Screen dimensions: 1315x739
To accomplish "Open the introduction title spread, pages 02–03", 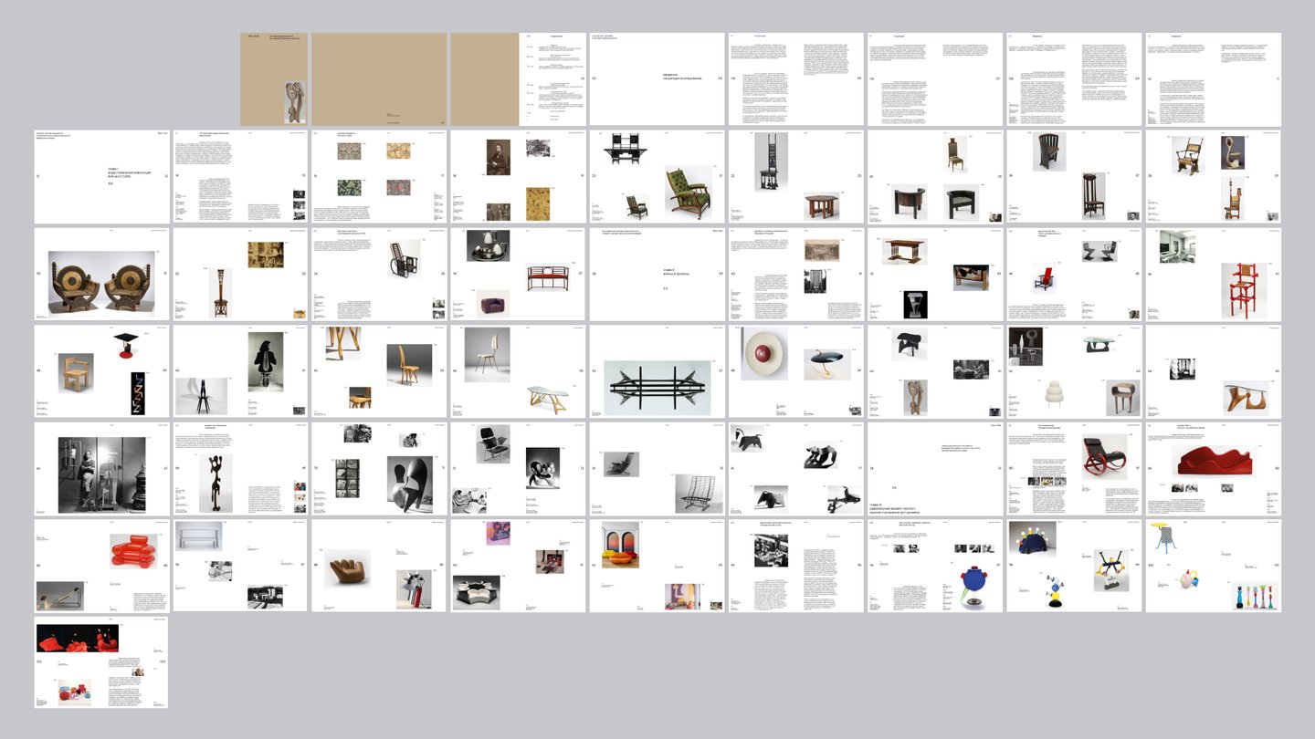I will pyautogui.click(x=657, y=79).
